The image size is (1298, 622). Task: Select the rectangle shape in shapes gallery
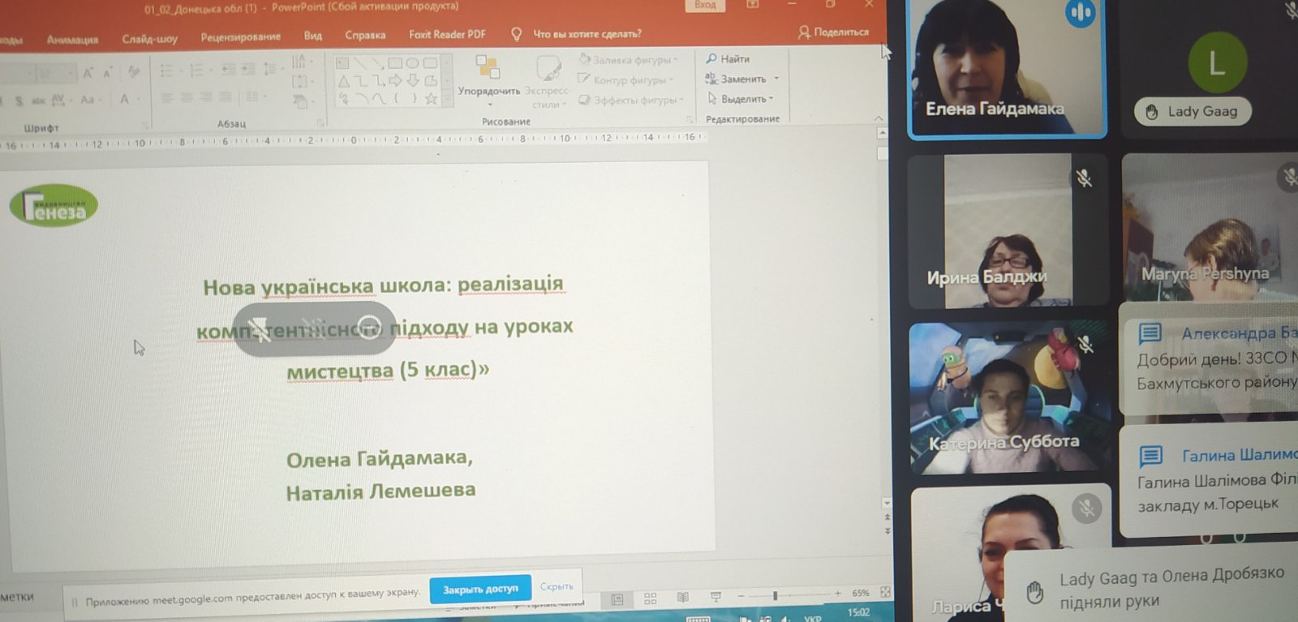click(x=395, y=62)
